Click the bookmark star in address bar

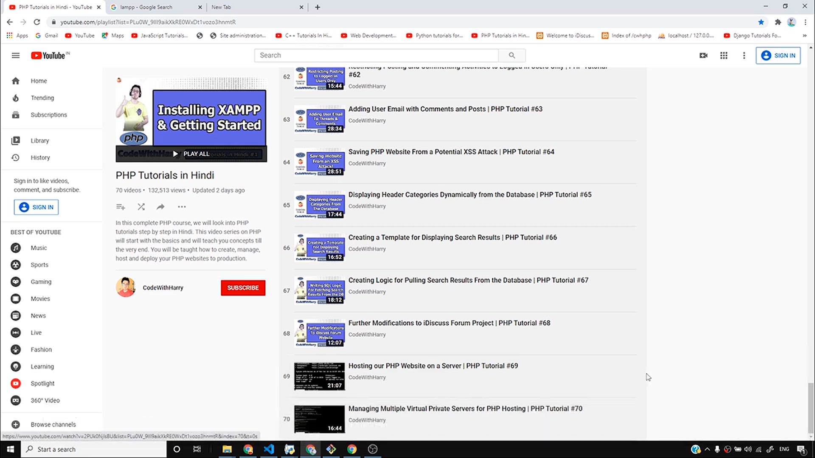point(761,22)
